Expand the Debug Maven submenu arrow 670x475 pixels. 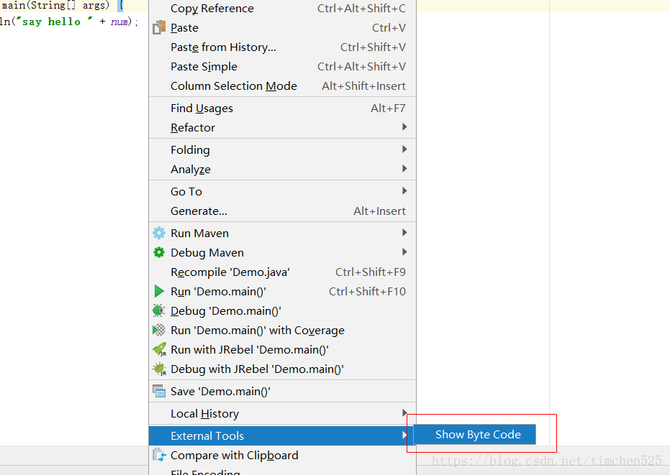point(404,252)
